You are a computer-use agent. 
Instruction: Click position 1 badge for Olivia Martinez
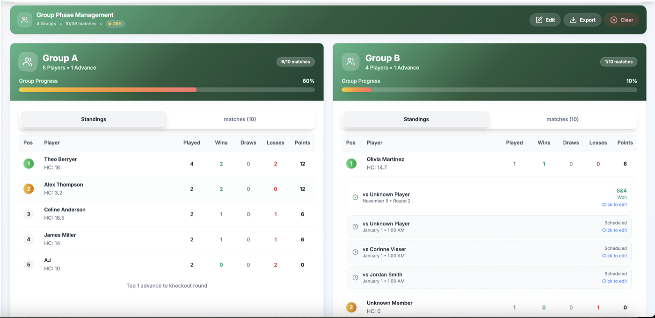click(351, 164)
